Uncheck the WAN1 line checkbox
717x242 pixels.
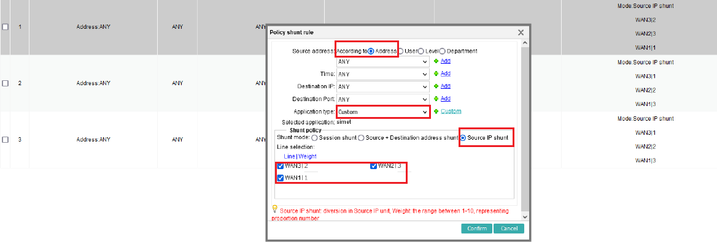[281, 178]
